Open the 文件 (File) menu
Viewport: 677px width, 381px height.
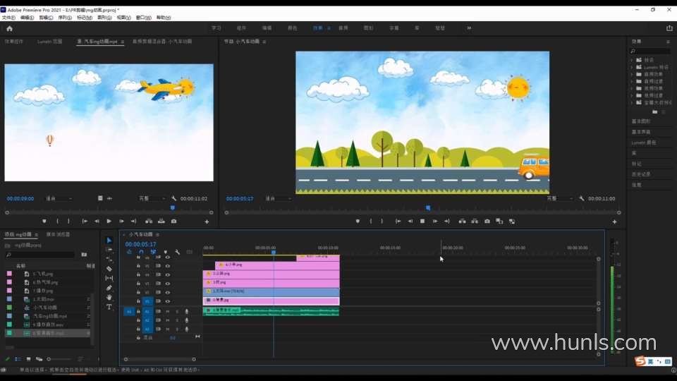coord(8,17)
